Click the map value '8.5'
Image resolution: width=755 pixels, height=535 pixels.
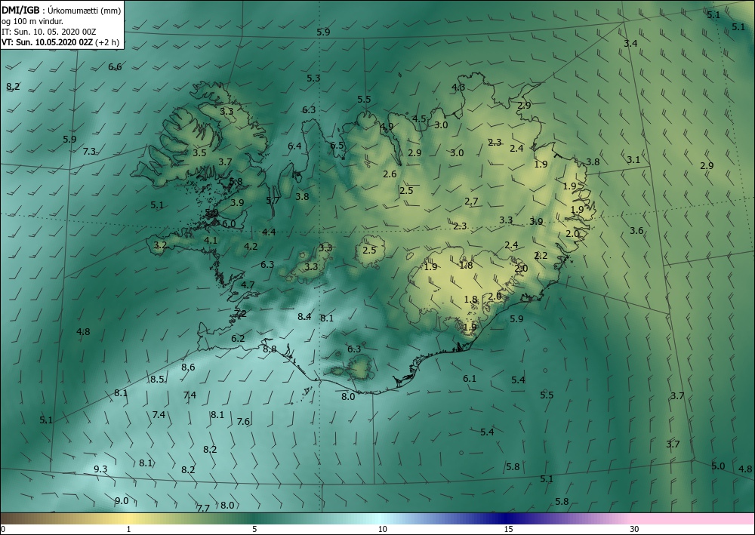157,379
